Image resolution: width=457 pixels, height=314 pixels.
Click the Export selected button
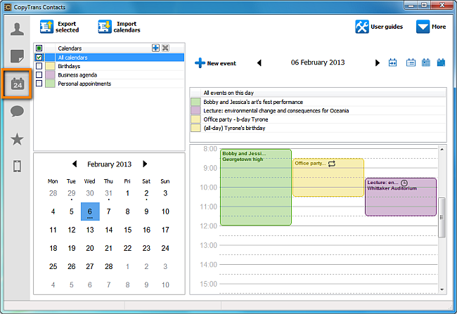click(60, 27)
